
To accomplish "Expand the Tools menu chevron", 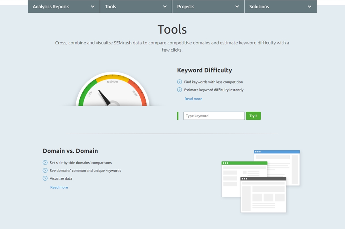I will 165,7.
